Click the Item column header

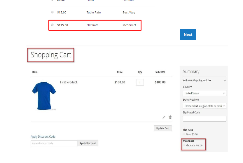[35, 72]
